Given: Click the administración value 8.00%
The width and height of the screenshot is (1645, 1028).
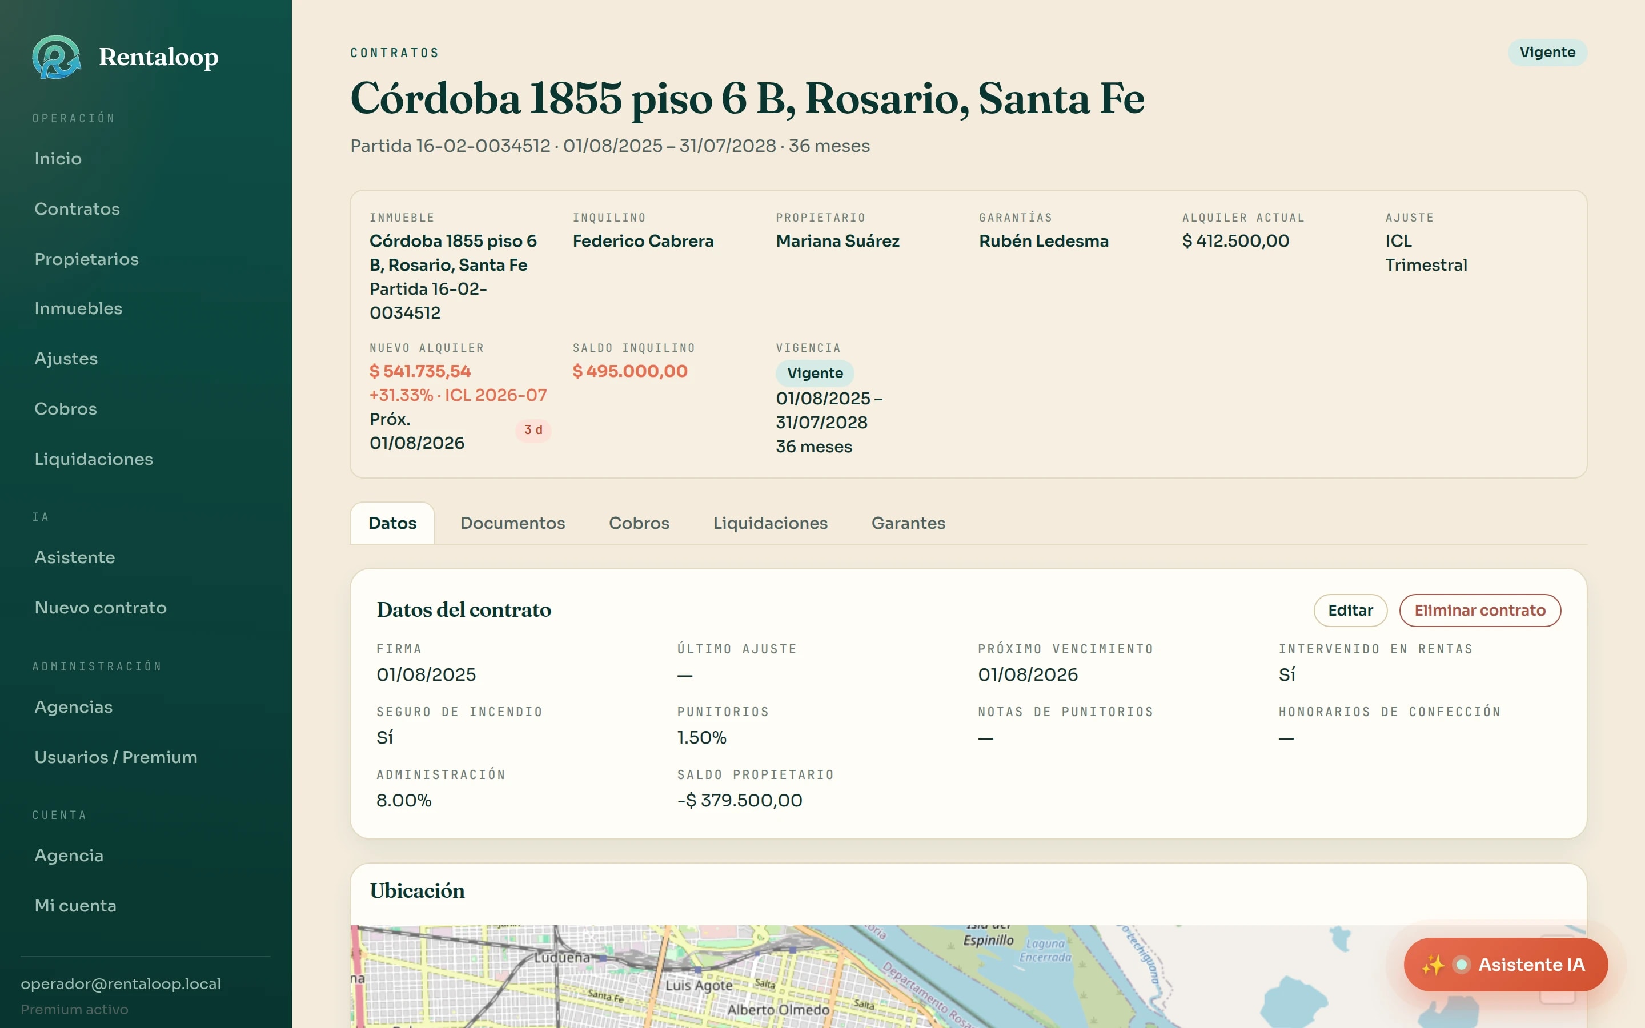Looking at the screenshot, I should point(404,800).
